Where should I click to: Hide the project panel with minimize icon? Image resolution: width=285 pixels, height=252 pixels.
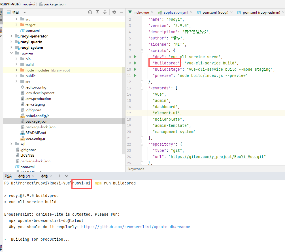click(x=122, y=12)
